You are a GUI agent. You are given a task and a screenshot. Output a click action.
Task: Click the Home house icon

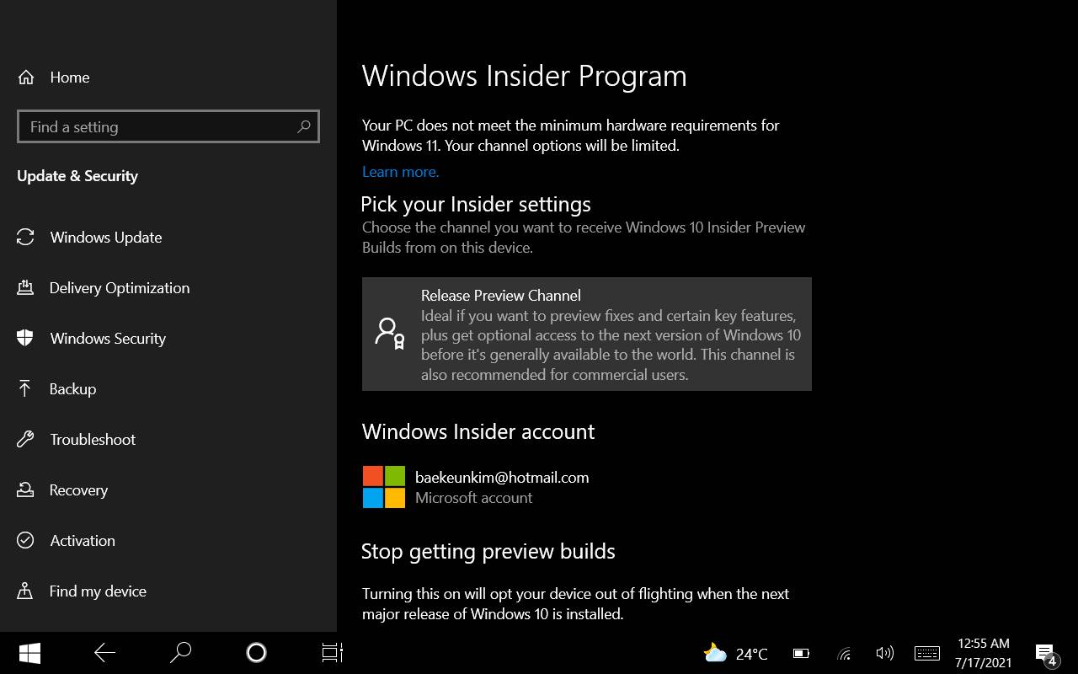25,78
